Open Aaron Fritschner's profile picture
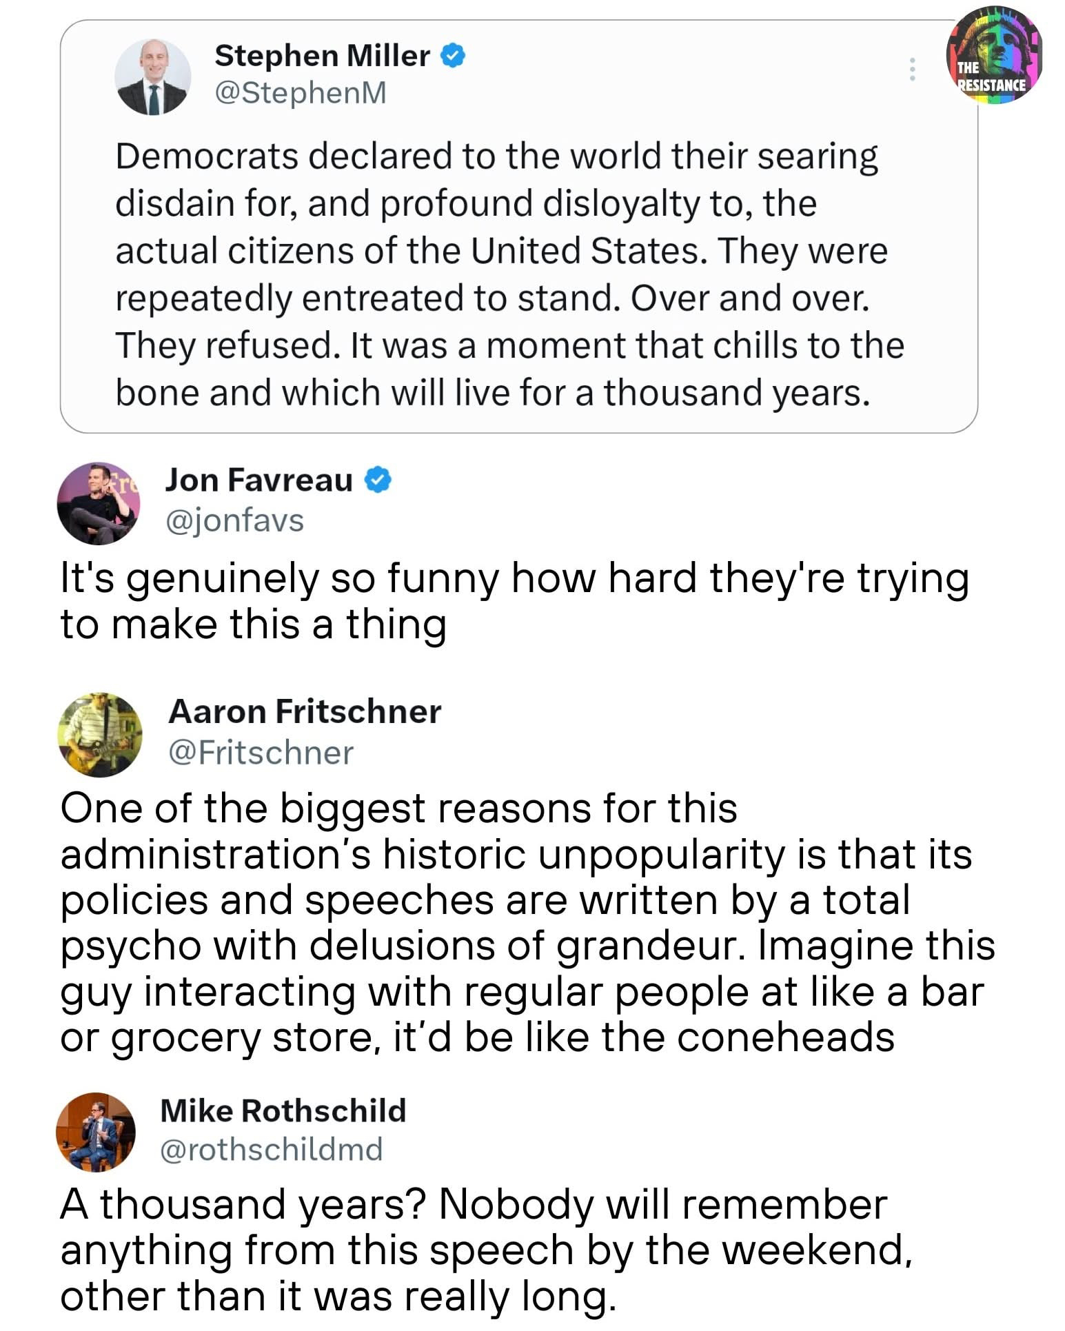The height and width of the screenshot is (1331, 1065). 101,735
